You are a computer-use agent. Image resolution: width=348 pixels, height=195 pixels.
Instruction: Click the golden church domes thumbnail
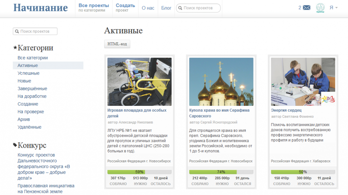[221, 82]
